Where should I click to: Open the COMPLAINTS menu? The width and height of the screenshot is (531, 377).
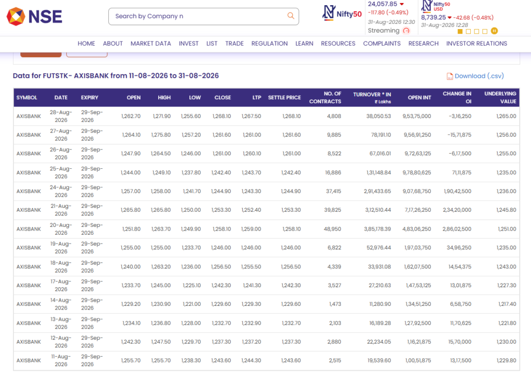pos(382,44)
